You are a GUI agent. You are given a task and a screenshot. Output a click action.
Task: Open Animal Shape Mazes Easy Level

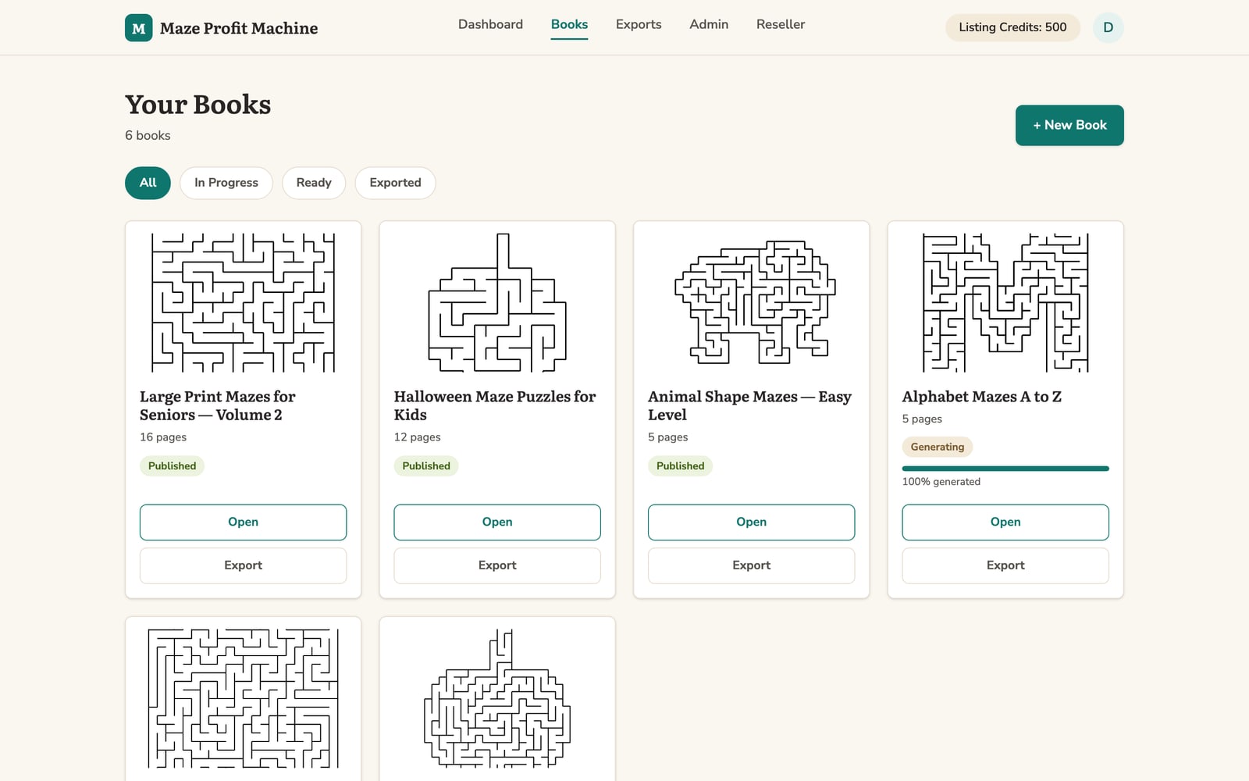pos(751,522)
